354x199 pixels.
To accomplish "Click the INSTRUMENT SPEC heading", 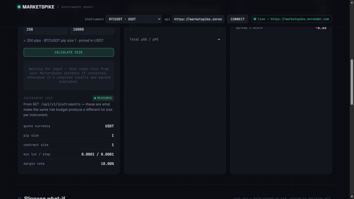I will click(38, 98).
